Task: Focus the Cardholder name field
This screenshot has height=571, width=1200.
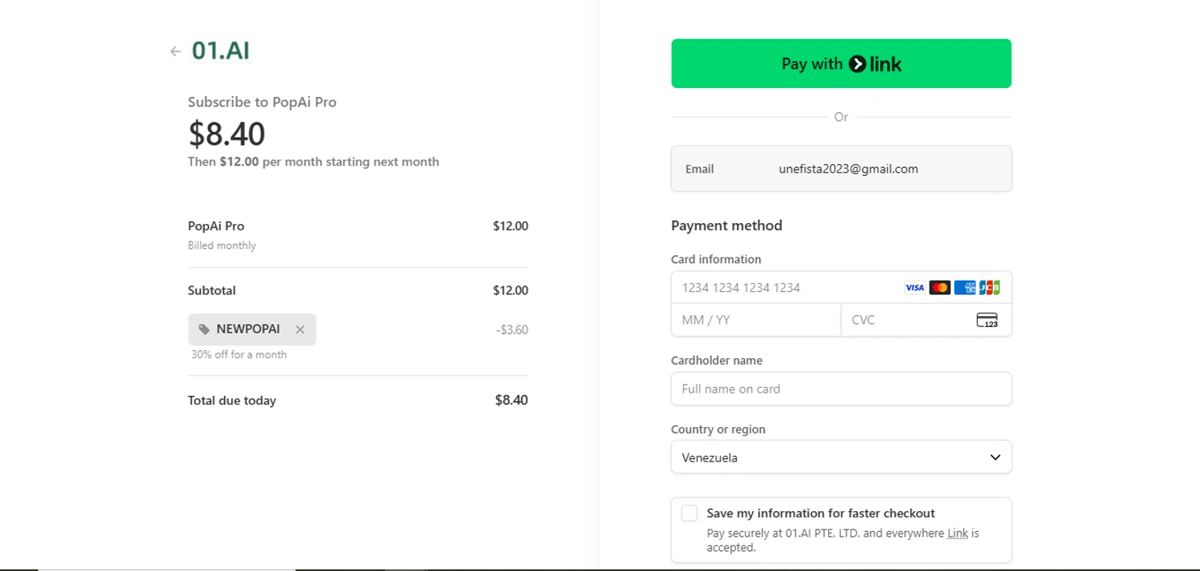Action: pos(841,389)
